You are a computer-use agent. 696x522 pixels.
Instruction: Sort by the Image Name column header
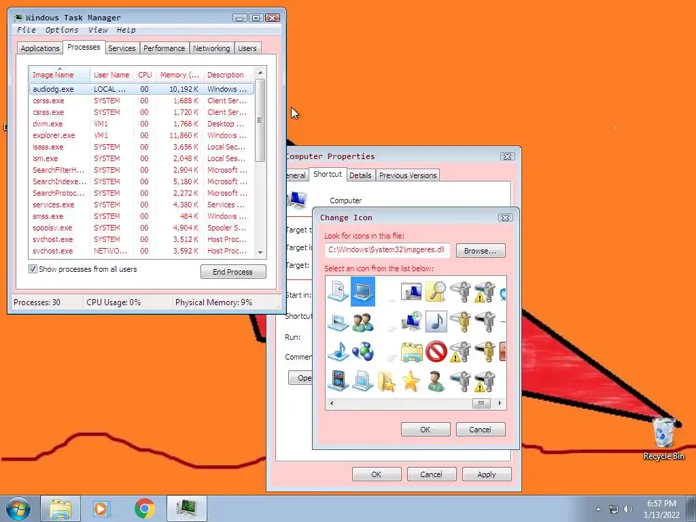click(59, 75)
